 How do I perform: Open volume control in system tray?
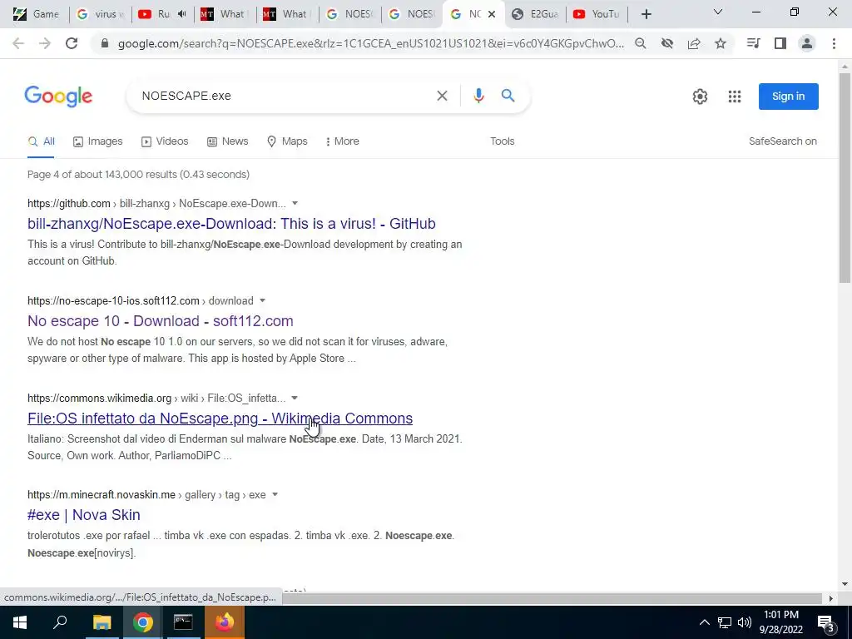[x=745, y=622]
